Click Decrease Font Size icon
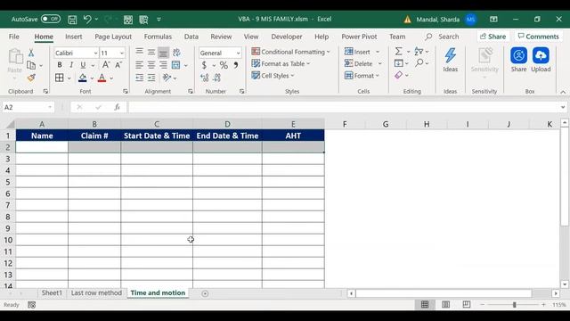Screen dimensions: 570x321 click(118, 65)
